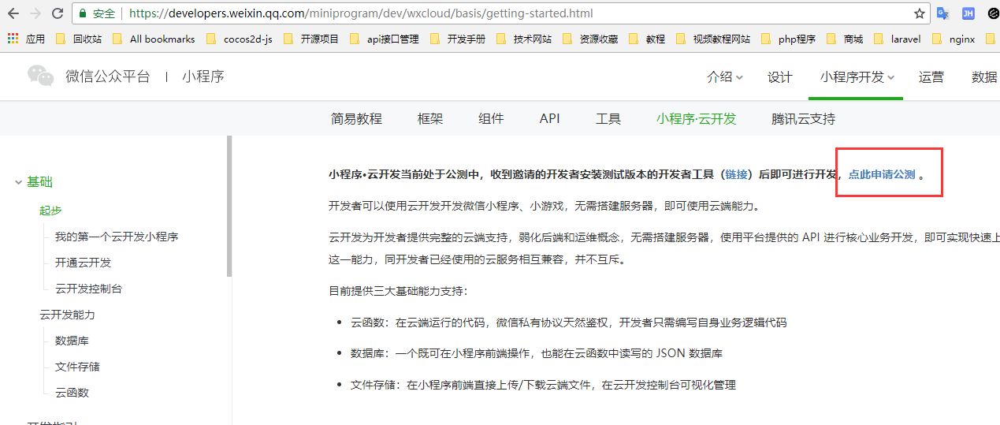Screen dimensions: 1000x425
Task: Open the php程序 bookmark folder
Action: (x=788, y=39)
